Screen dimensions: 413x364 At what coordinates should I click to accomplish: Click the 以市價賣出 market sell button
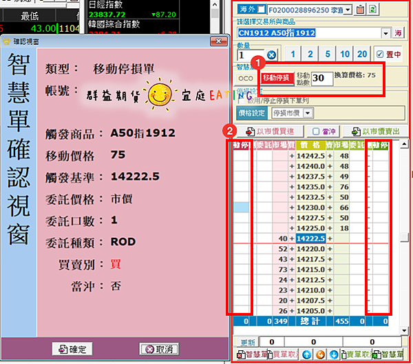pos(376,132)
